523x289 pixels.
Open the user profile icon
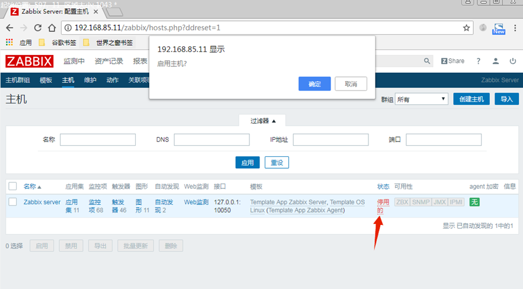(496, 61)
